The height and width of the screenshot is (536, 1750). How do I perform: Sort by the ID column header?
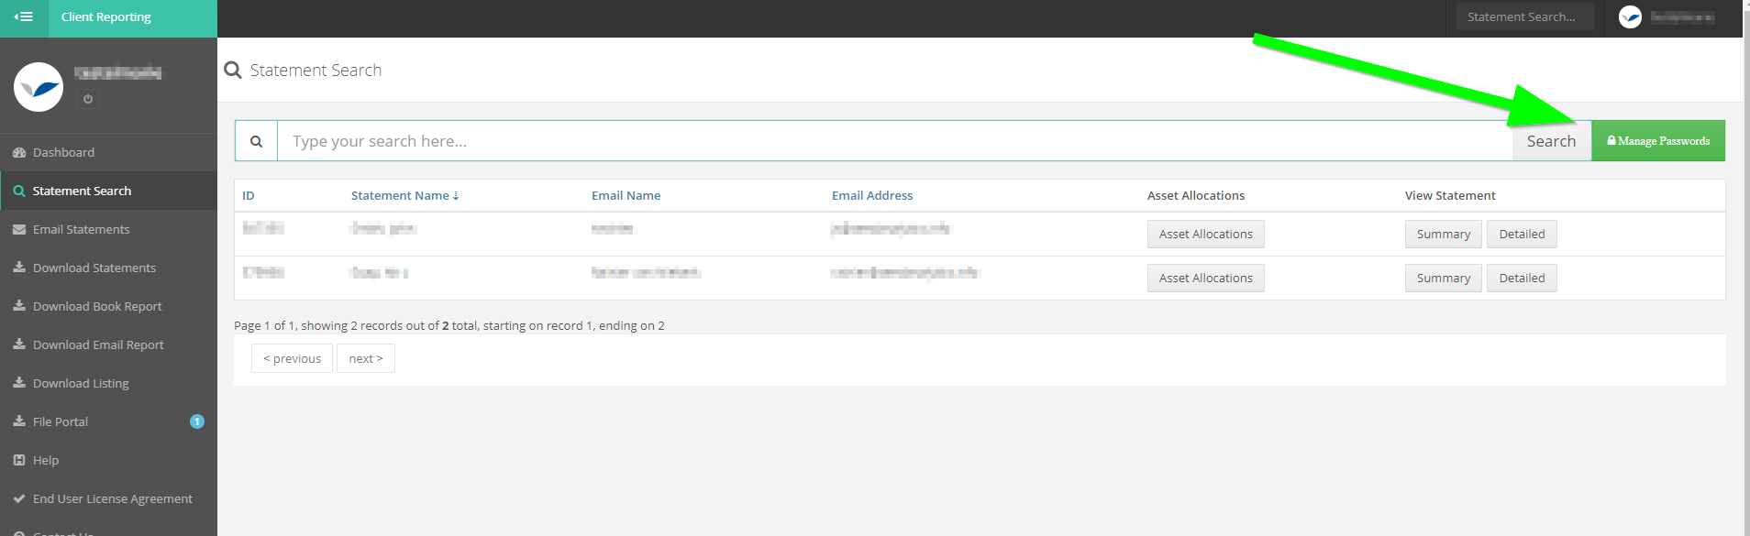[x=249, y=195]
